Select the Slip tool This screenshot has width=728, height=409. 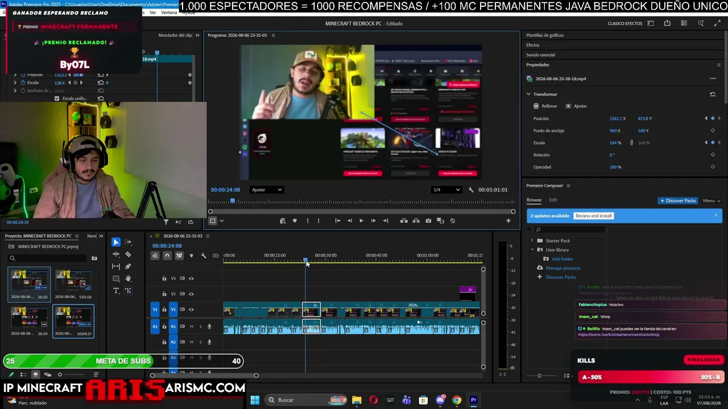point(116,266)
